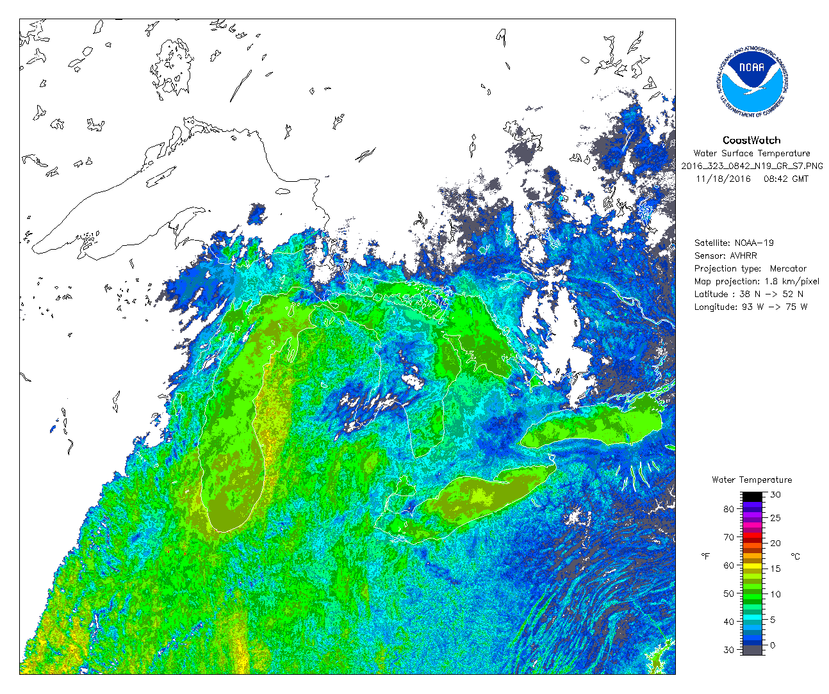Click the 40 label on the Fahrenheit side
The width and height of the screenshot is (829, 694).
click(x=729, y=622)
